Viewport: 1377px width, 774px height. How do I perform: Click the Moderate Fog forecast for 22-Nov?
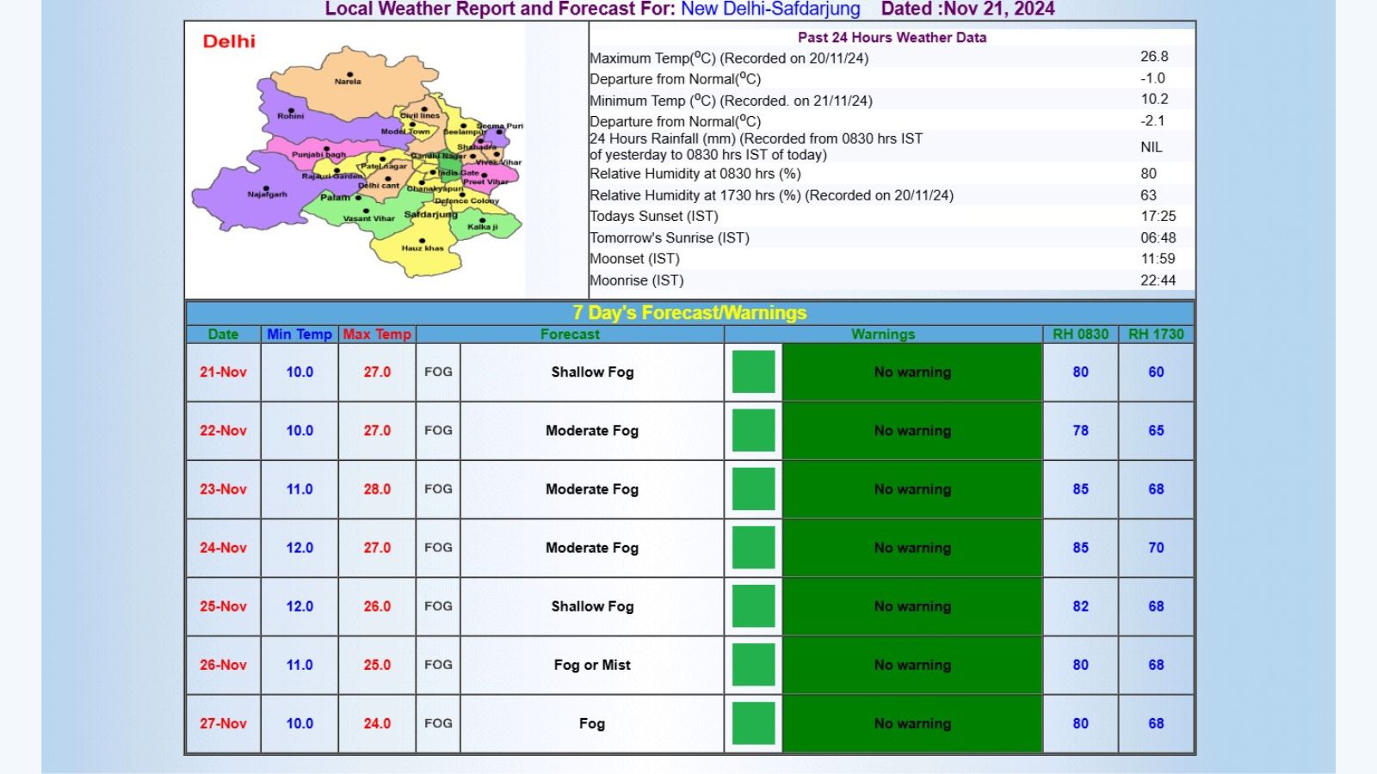click(x=592, y=431)
